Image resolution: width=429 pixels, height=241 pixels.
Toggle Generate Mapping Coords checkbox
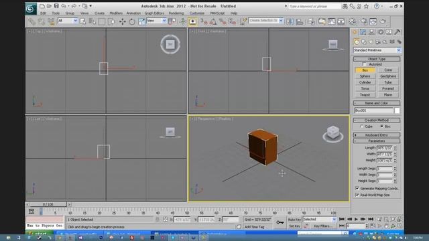click(357, 188)
